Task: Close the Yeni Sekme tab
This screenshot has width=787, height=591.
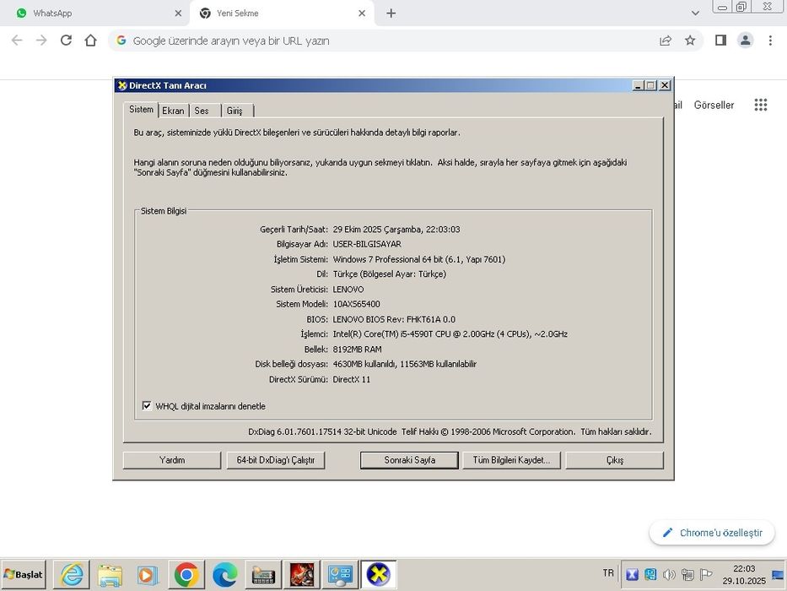Action: click(x=362, y=14)
